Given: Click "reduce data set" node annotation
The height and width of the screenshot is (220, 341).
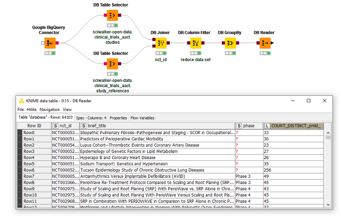Looking at the screenshot, I should tap(196, 60).
